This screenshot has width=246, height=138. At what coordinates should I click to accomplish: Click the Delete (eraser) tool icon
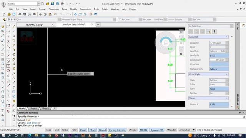click(3, 26)
